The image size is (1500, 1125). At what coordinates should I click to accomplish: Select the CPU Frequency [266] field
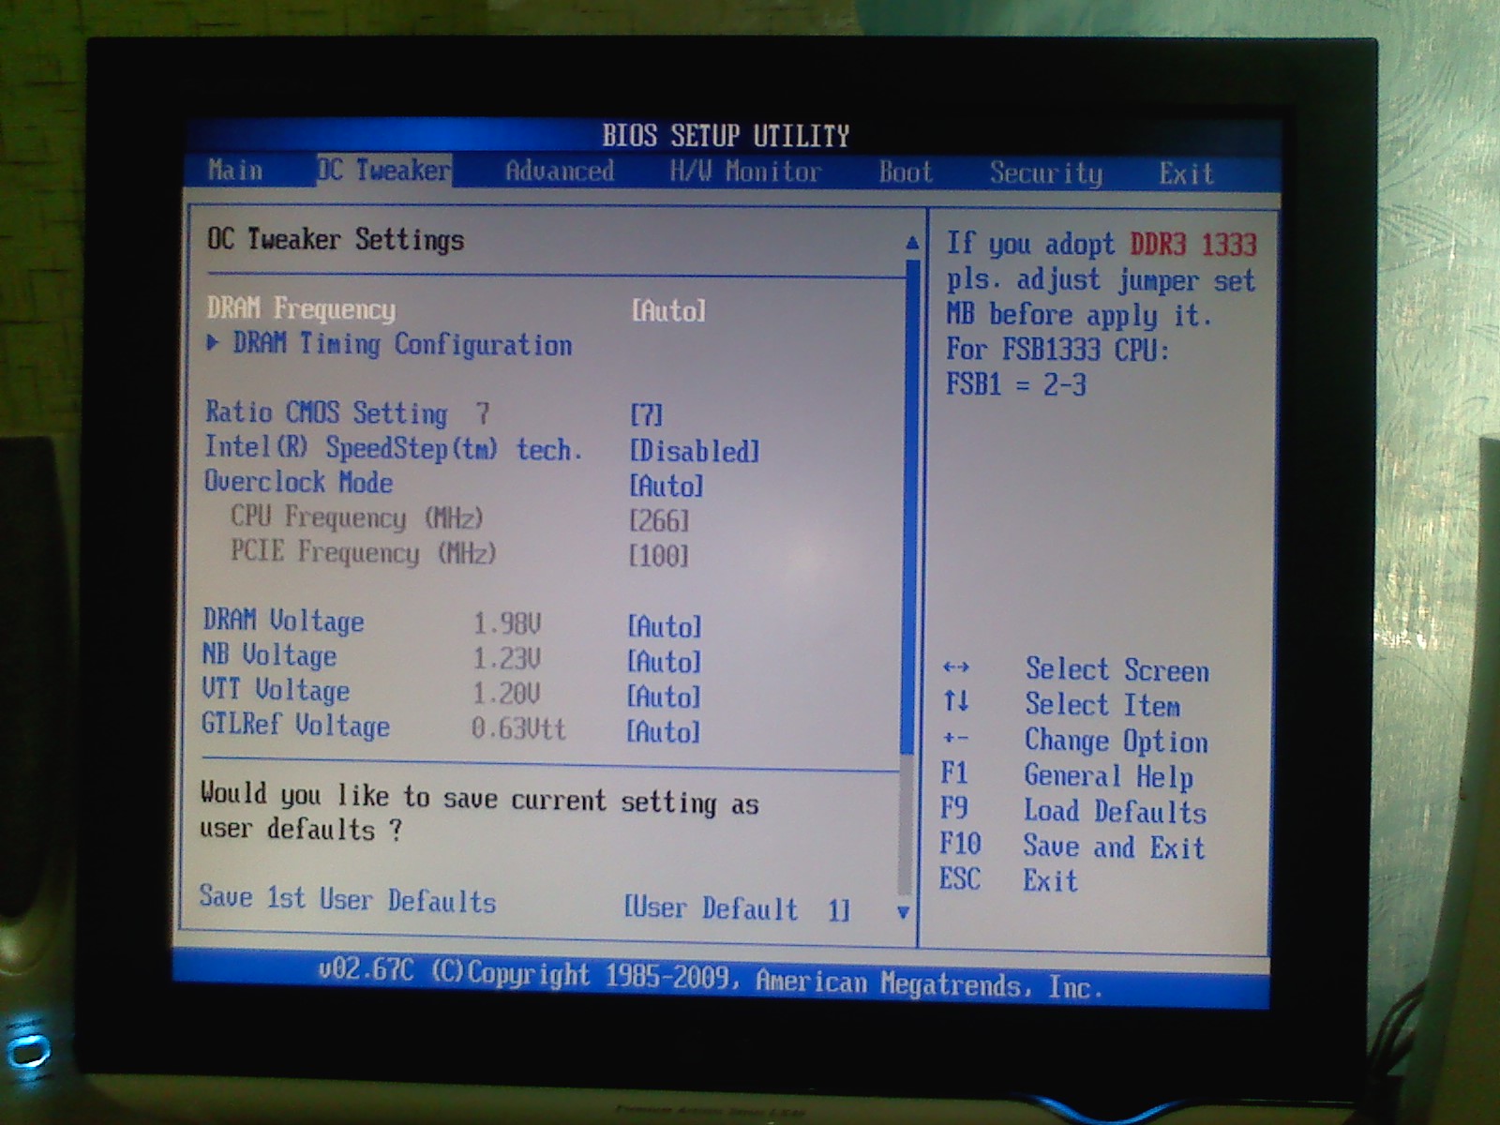click(x=659, y=520)
